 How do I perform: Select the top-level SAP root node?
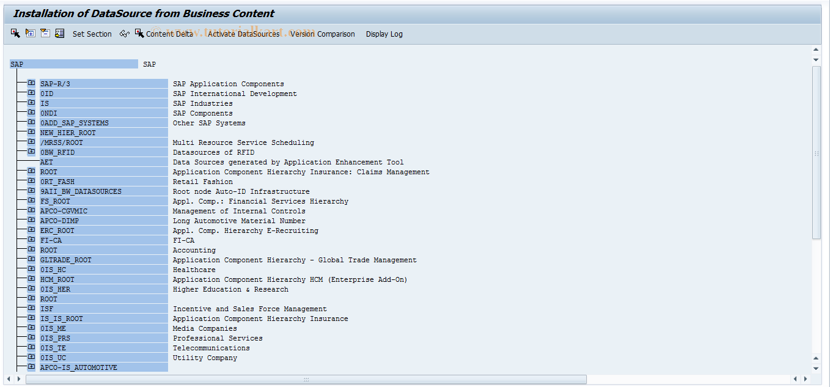tap(74, 64)
